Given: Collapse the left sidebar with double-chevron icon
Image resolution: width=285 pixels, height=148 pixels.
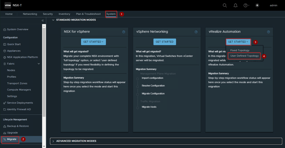Looking at the screenshot, I should click(x=43, y=20).
